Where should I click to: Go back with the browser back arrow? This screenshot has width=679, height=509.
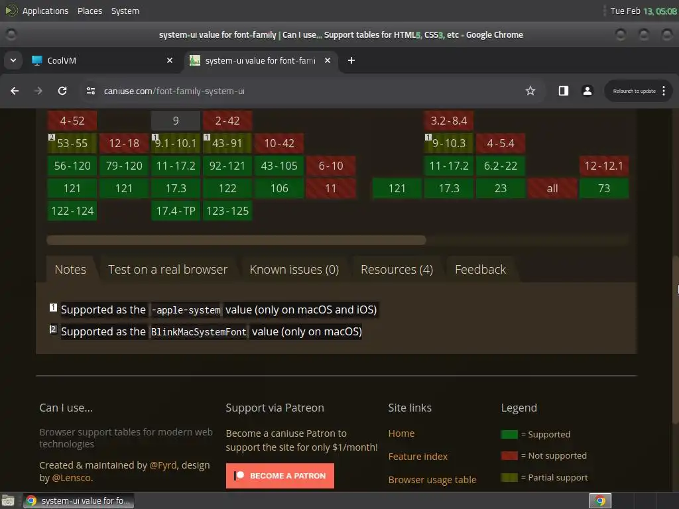(x=15, y=91)
